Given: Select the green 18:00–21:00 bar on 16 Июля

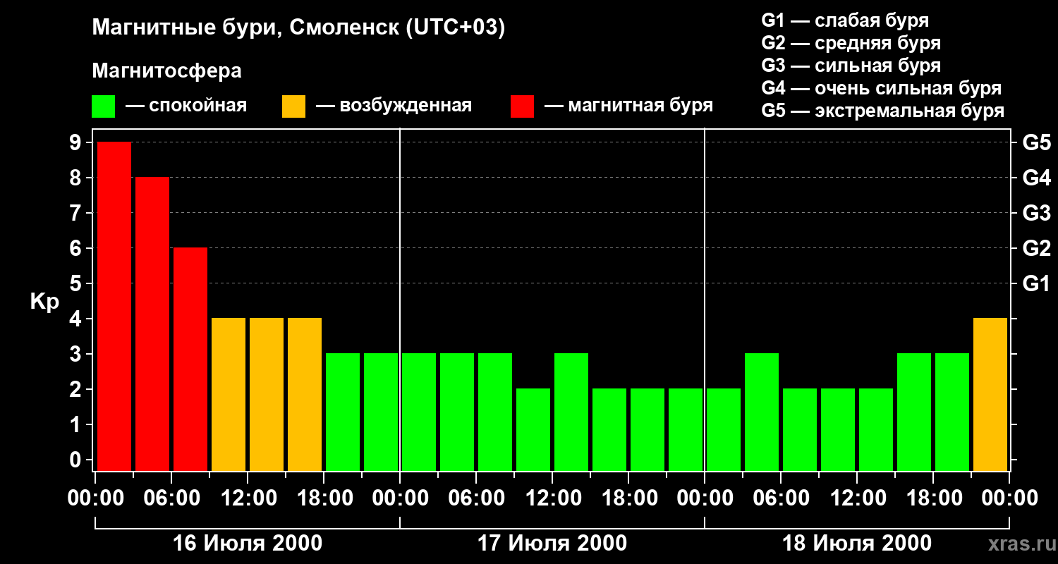Looking at the screenshot, I should [343, 412].
